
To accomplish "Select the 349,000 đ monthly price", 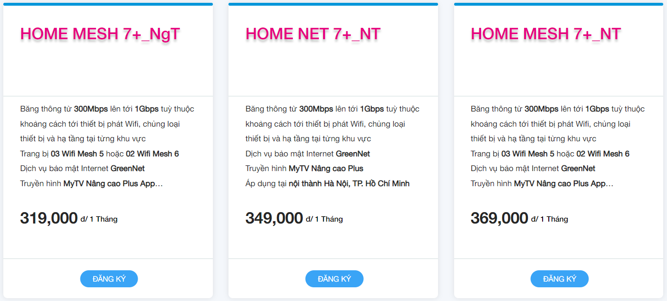I will coord(274,218).
